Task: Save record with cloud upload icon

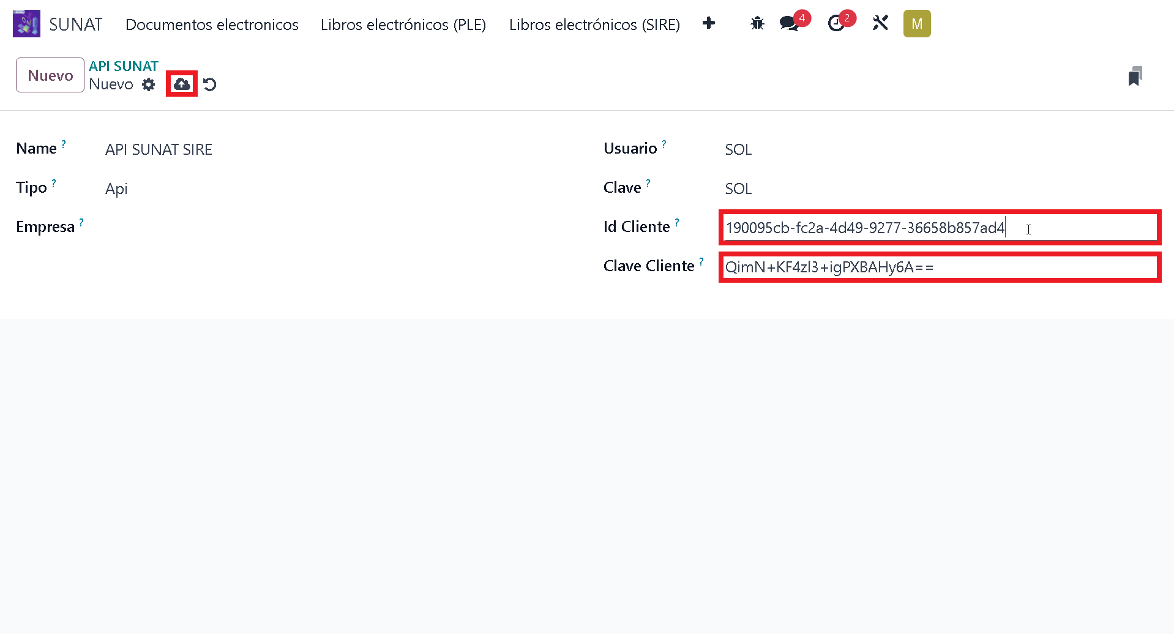Action: click(x=182, y=84)
